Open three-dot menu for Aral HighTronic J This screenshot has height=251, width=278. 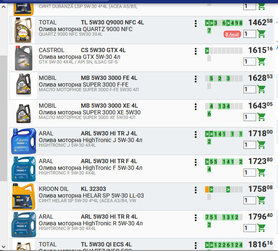tap(195, 135)
